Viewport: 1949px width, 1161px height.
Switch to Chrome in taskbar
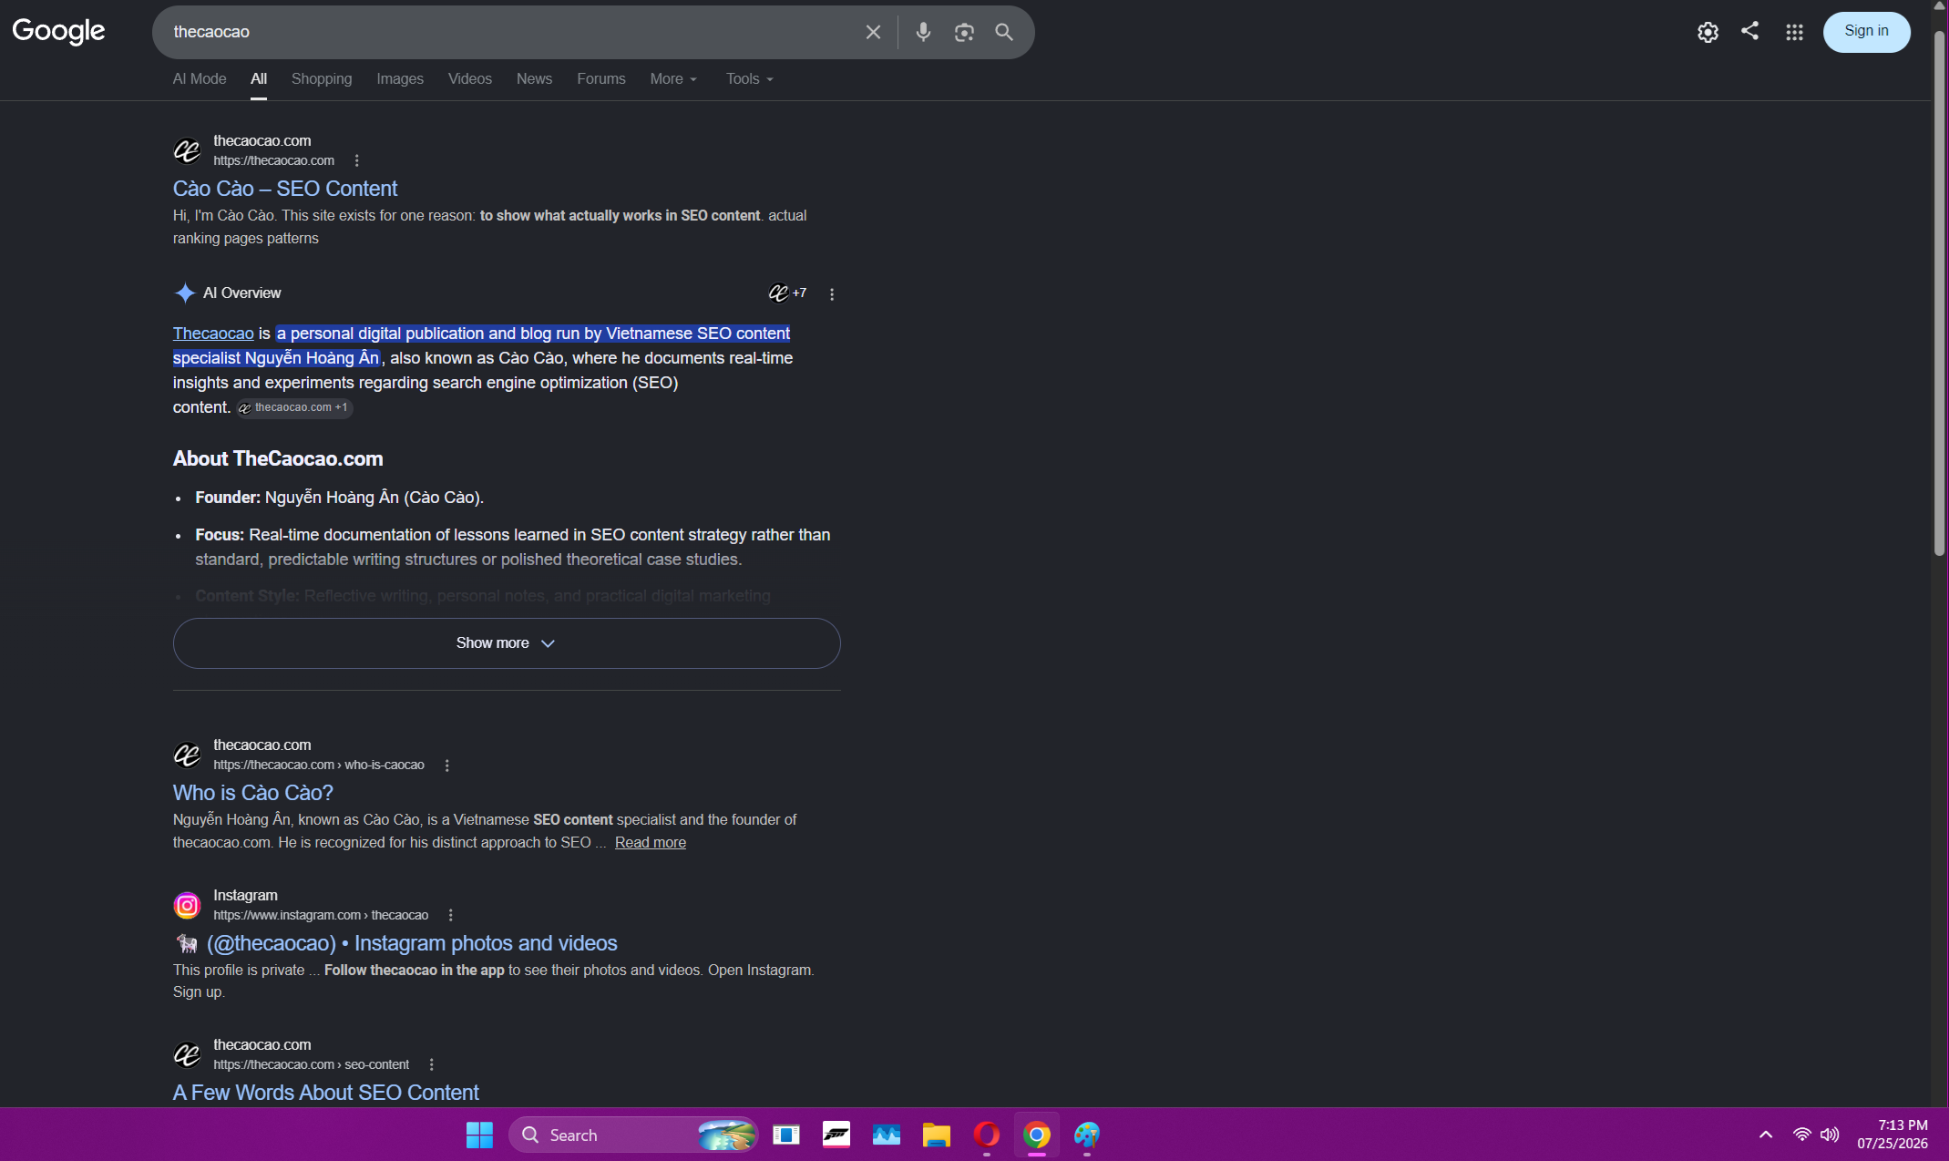(1036, 1135)
